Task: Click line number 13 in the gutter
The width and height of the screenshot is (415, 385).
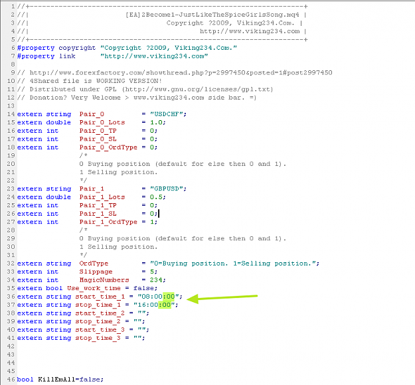Action: pyautogui.click(x=11, y=106)
